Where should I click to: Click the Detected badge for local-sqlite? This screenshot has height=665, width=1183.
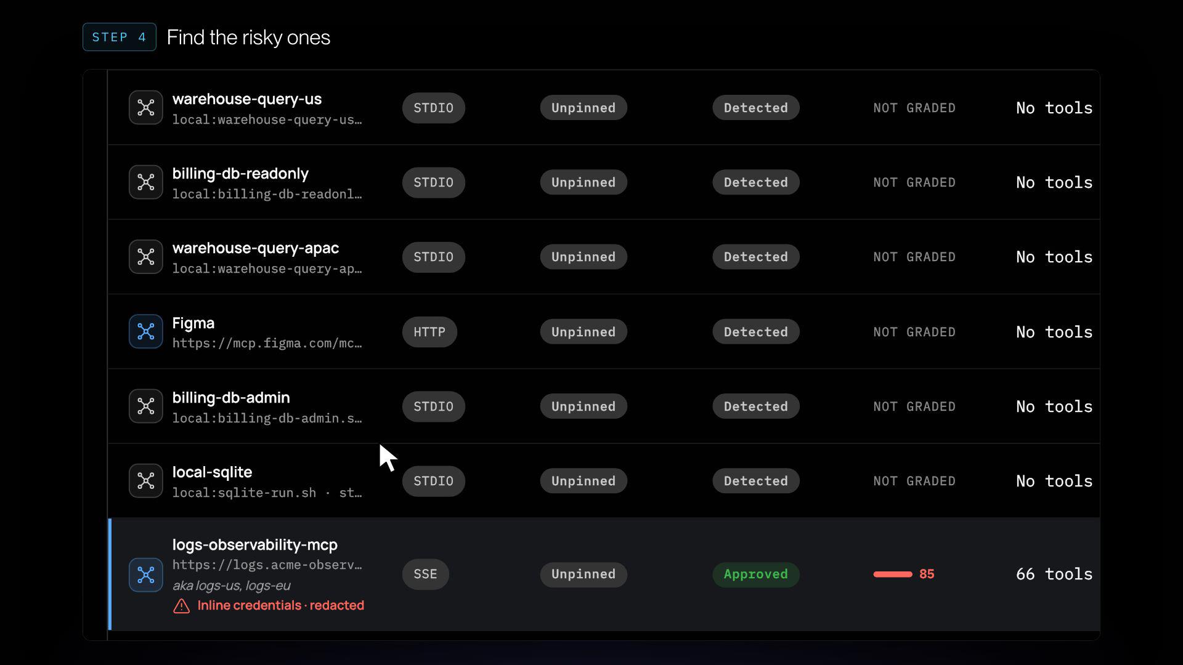pos(756,481)
